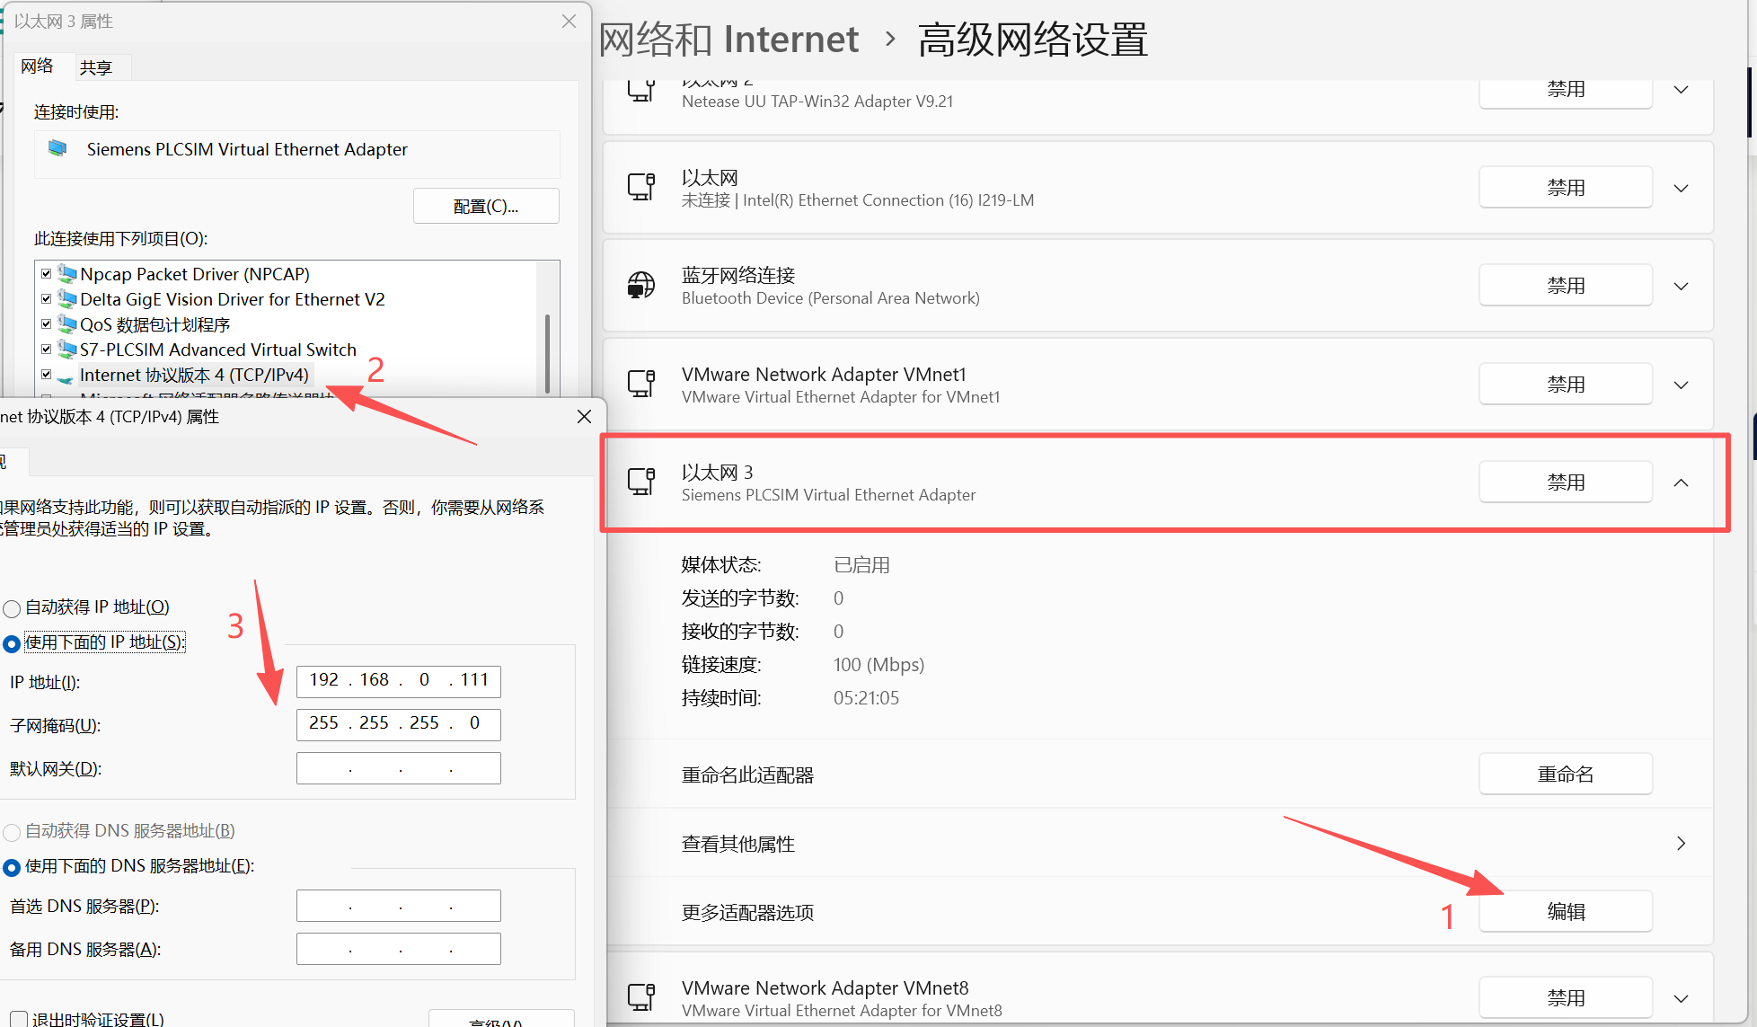Image resolution: width=1757 pixels, height=1027 pixels.
Task: Click the 重命名 button
Action: click(x=1566, y=774)
